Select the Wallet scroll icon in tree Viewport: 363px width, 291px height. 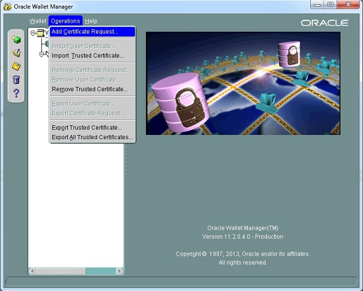(41, 34)
